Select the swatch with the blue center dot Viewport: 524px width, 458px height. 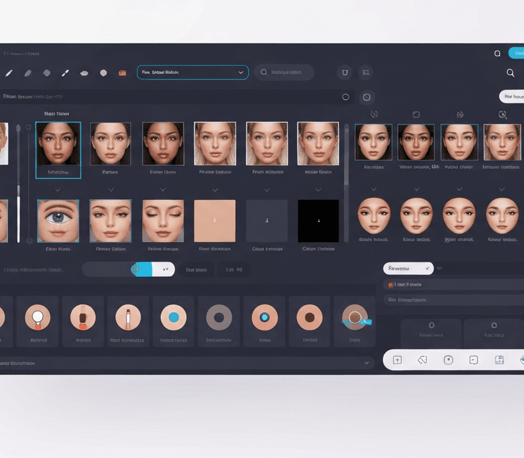(x=174, y=317)
